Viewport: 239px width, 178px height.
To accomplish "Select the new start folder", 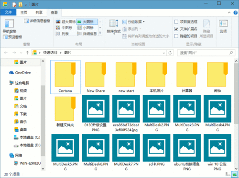I will tap(126, 77).
